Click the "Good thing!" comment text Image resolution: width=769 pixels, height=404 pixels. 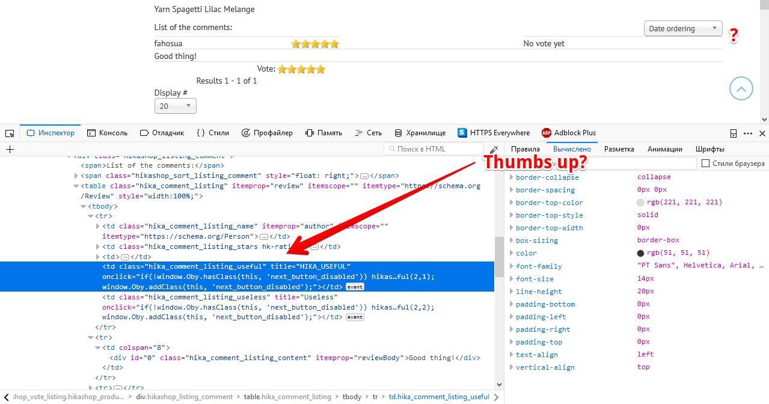point(176,56)
